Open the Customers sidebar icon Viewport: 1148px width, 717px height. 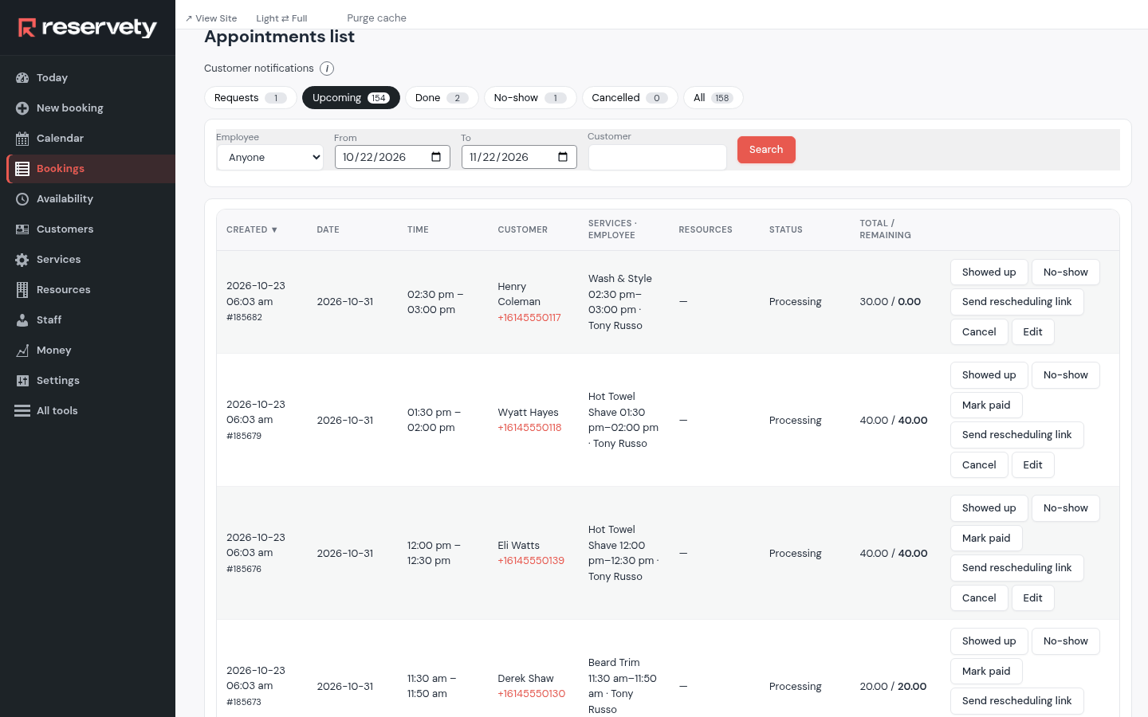coord(22,229)
